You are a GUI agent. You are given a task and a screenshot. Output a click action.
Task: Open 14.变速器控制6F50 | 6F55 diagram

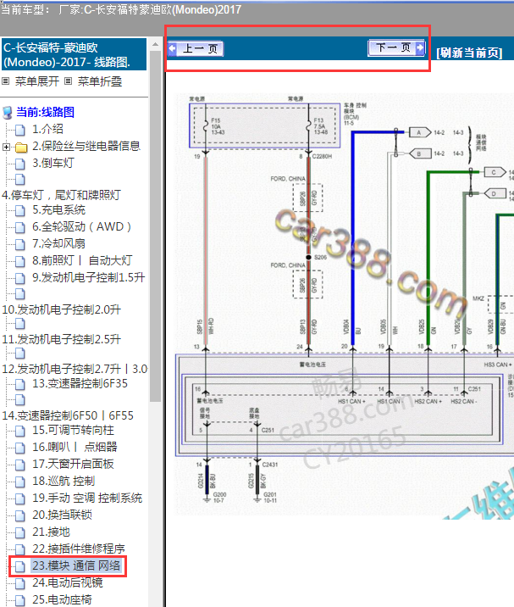[x=68, y=415]
